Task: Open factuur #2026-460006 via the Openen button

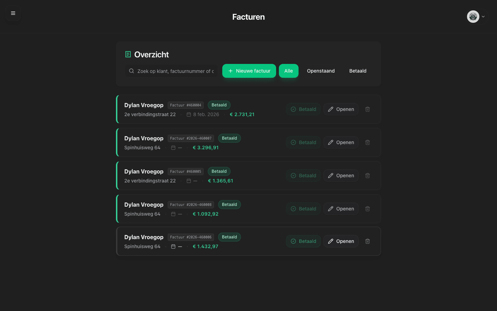Action: click(x=341, y=241)
